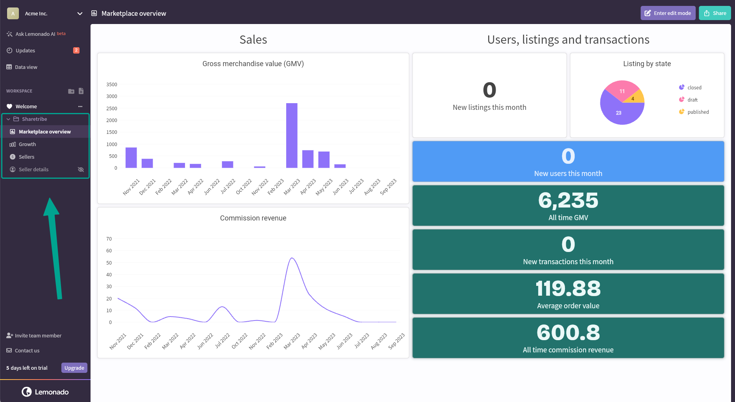Click the Commission revenue chart title

click(253, 218)
